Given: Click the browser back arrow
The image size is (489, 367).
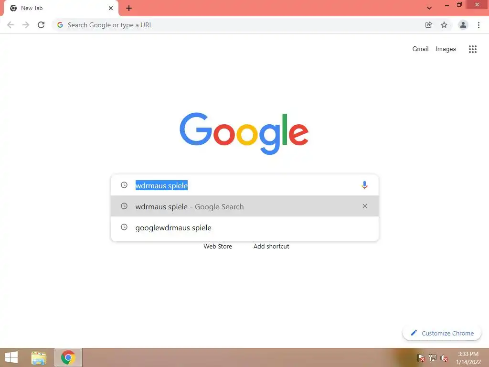Looking at the screenshot, I should (11, 25).
